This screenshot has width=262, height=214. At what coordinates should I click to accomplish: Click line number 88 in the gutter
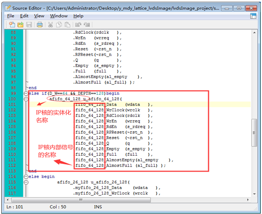coord(13,32)
